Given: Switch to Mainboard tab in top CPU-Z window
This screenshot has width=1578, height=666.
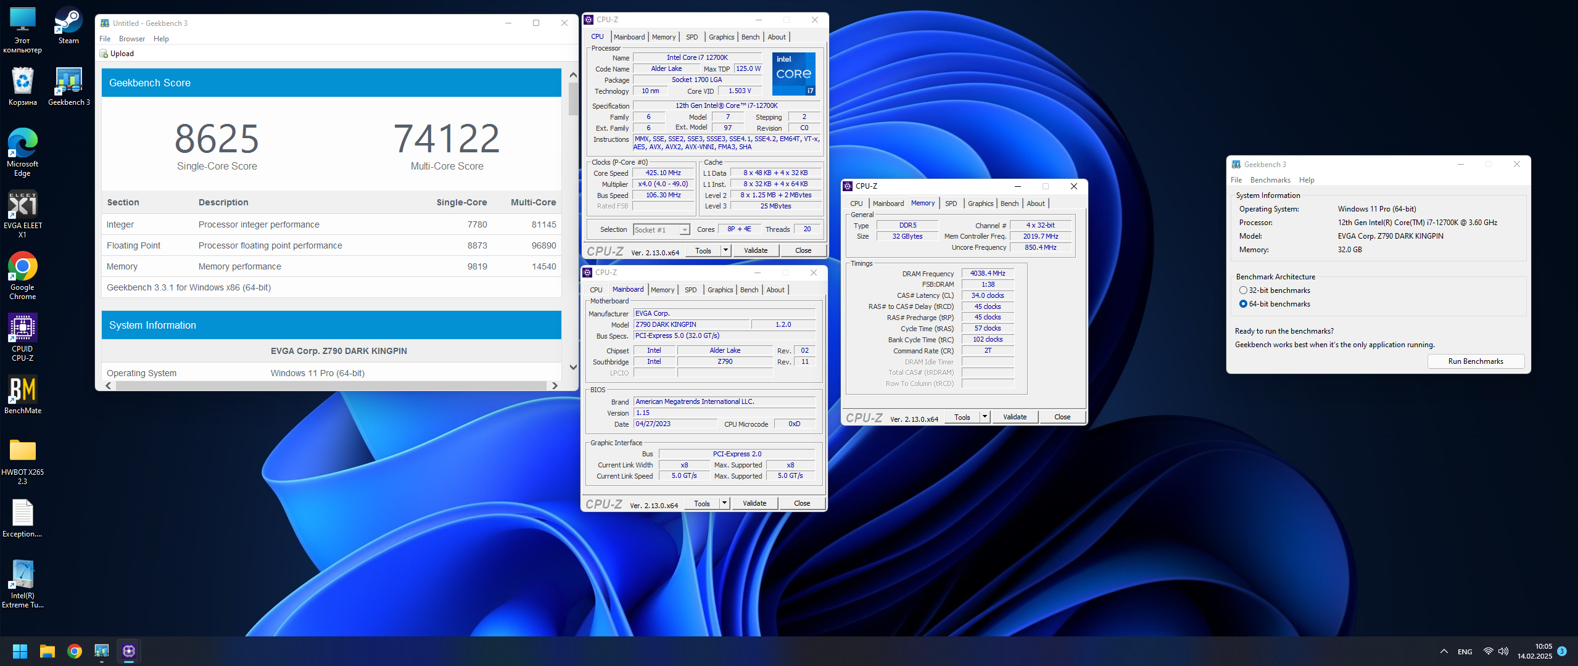Looking at the screenshot, I should point(629,37).
